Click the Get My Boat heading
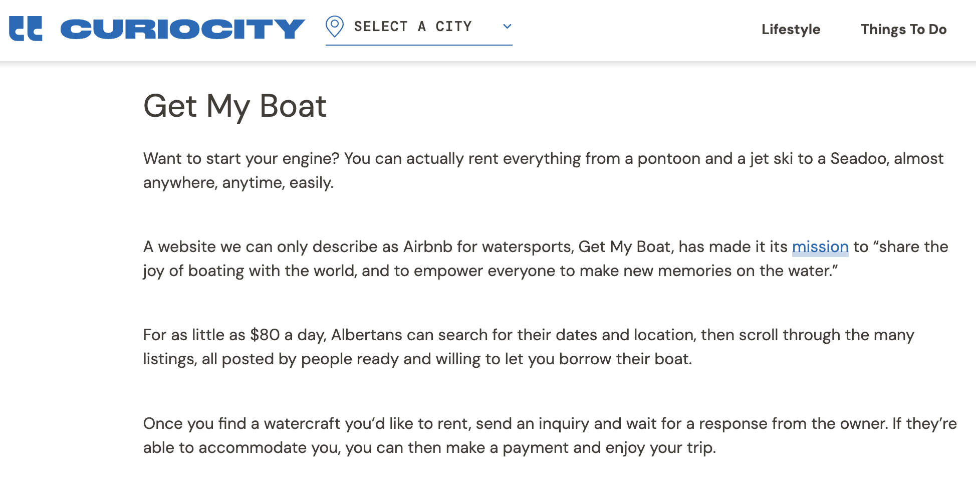Viewport: 976px width, 493px height. point(235,106)
